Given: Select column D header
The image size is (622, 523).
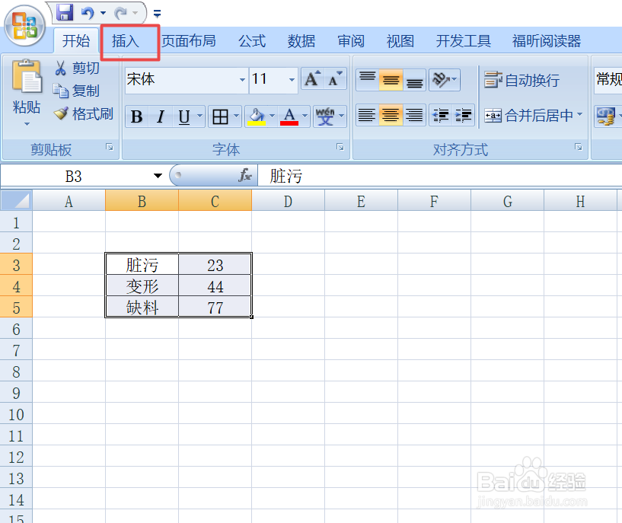Looking at the screenshot, I should point(288,201).
